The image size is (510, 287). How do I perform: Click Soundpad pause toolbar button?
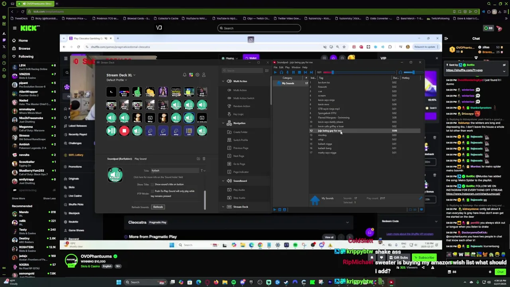tap(293, 72)
